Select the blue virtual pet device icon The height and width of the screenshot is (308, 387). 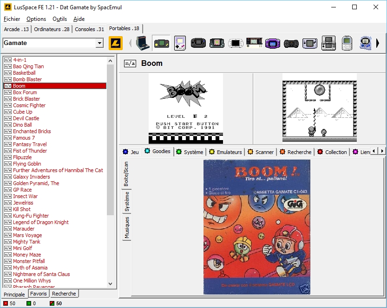[x=365, y=43]
